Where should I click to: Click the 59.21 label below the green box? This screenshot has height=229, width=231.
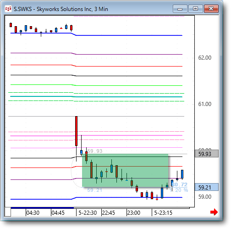point(95,190)
